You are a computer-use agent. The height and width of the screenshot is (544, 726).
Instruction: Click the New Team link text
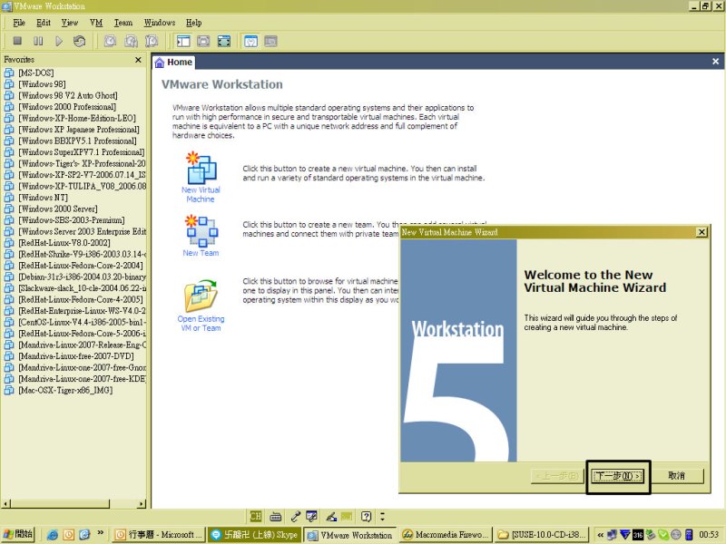click(x=201, y=253)
